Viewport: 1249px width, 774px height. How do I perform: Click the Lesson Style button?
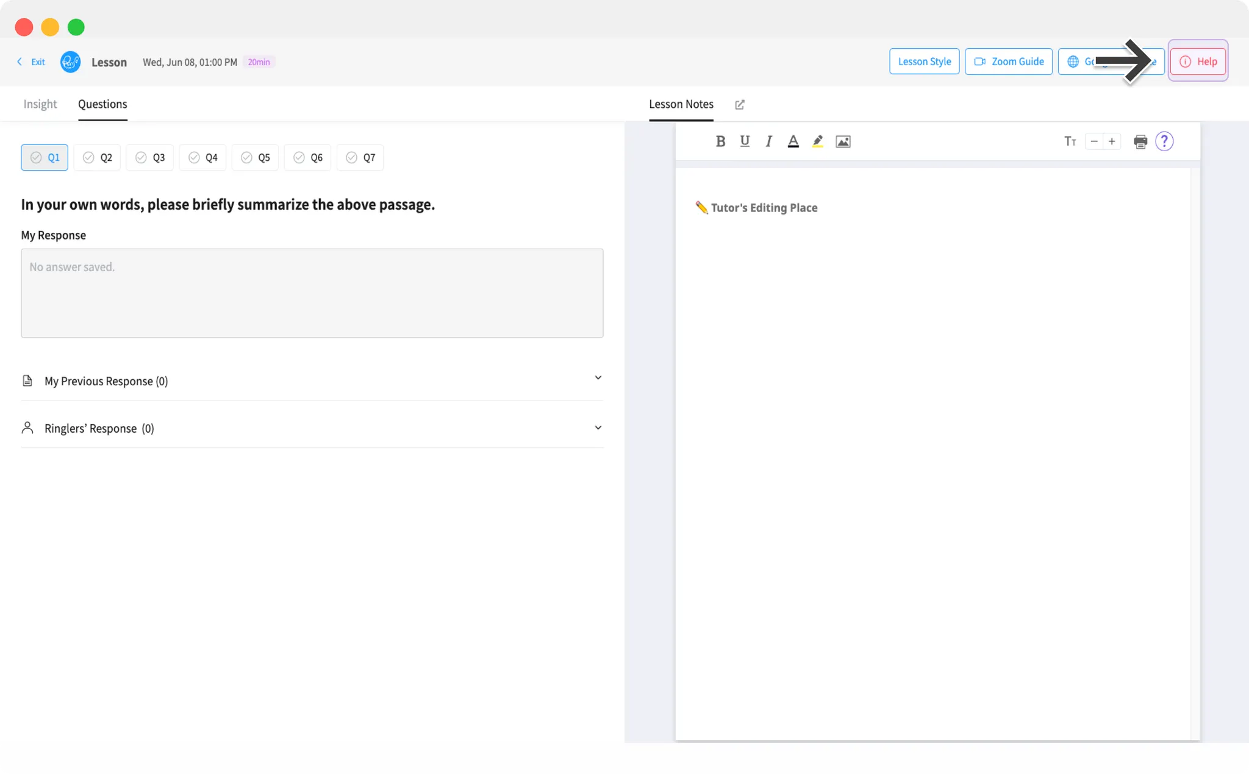(924, 62)
